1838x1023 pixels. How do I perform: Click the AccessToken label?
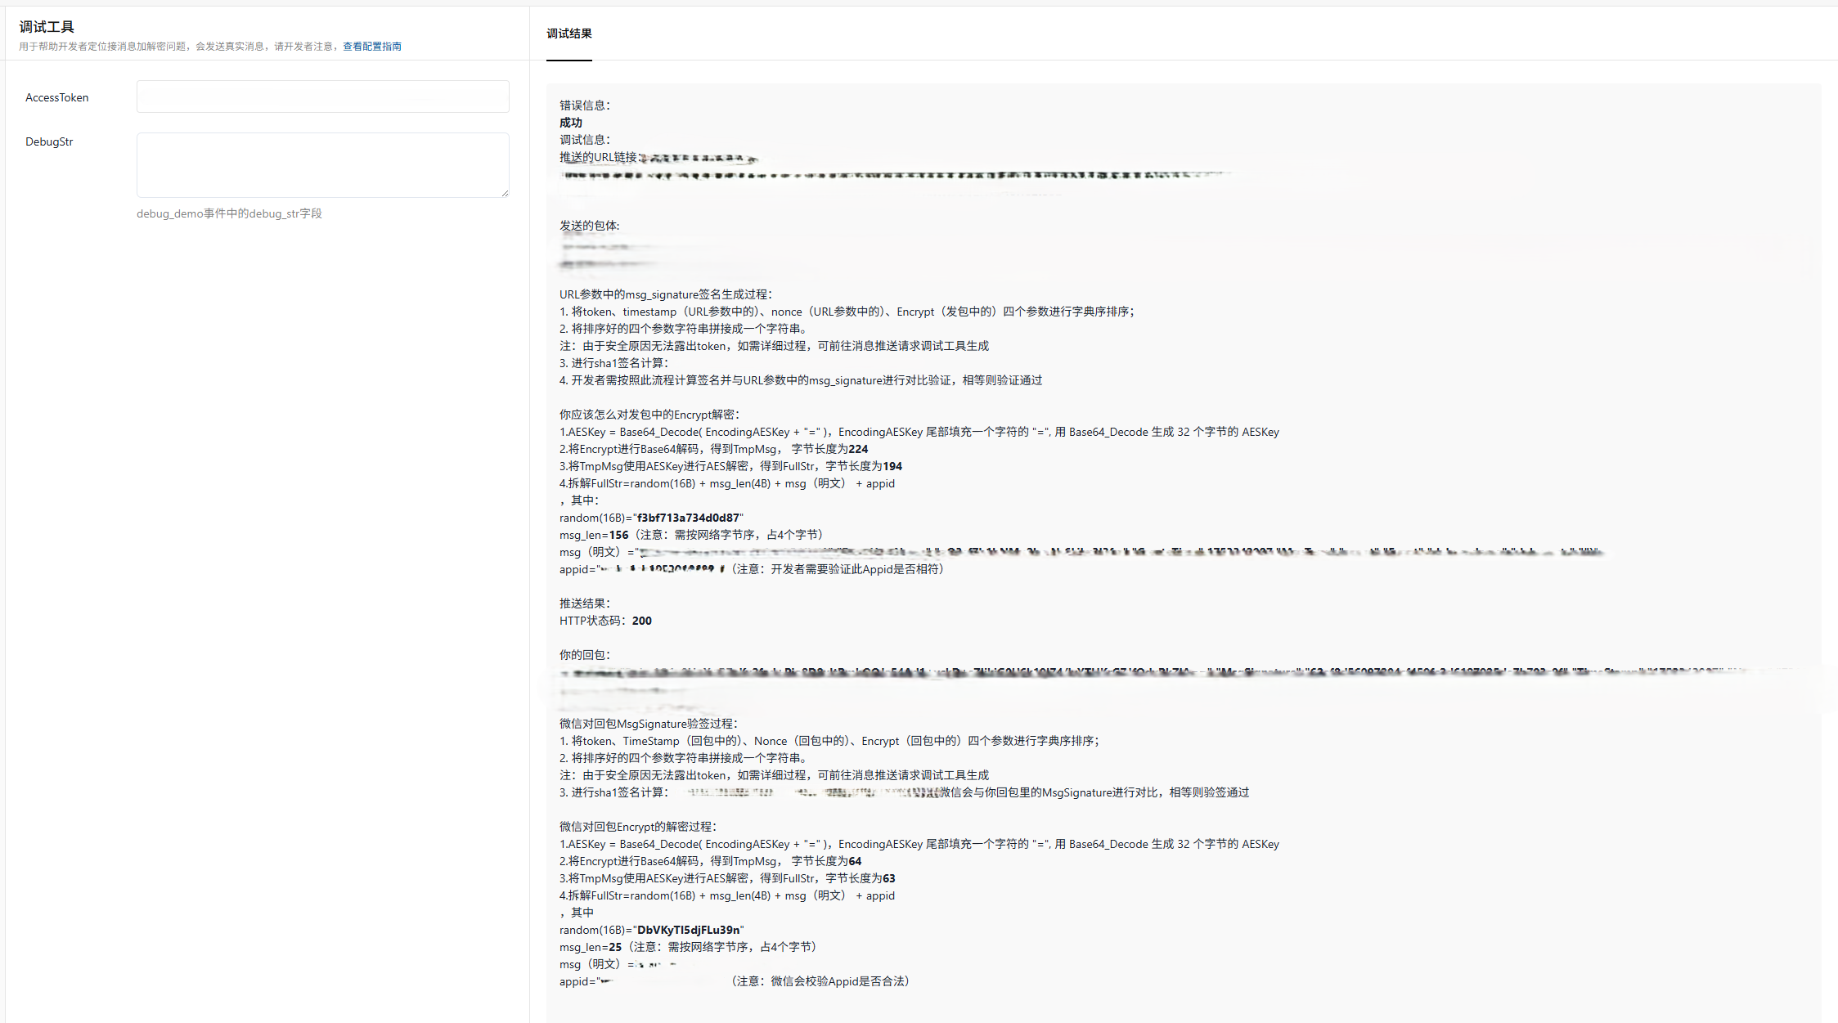56,97
